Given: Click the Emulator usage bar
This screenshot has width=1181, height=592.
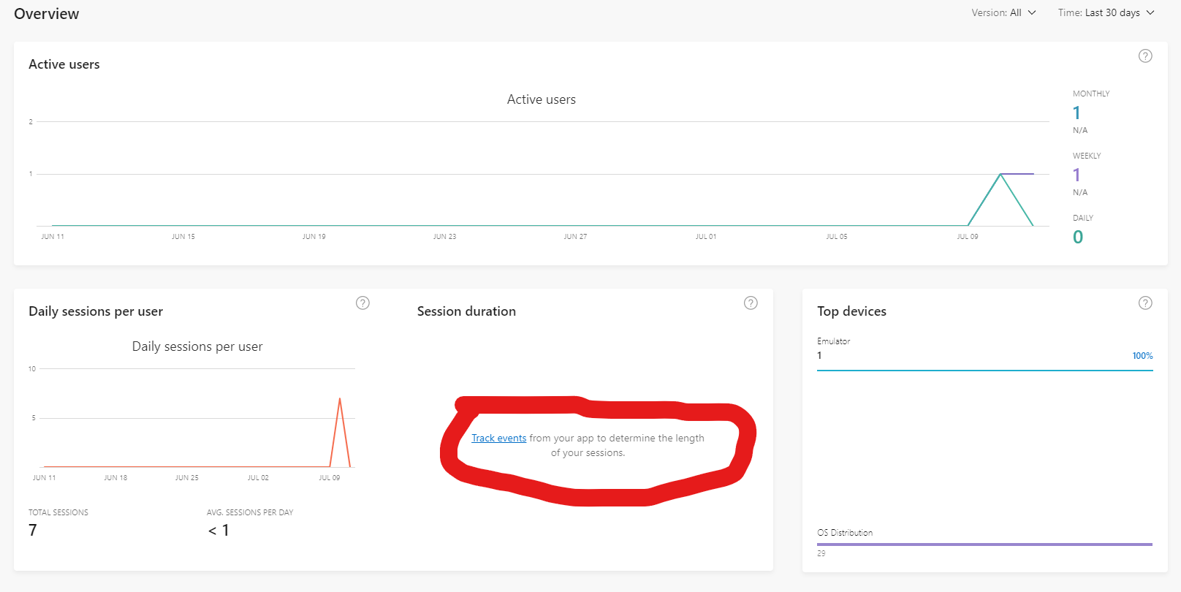Looking at the screenshot, I should (x=984, y=371).
